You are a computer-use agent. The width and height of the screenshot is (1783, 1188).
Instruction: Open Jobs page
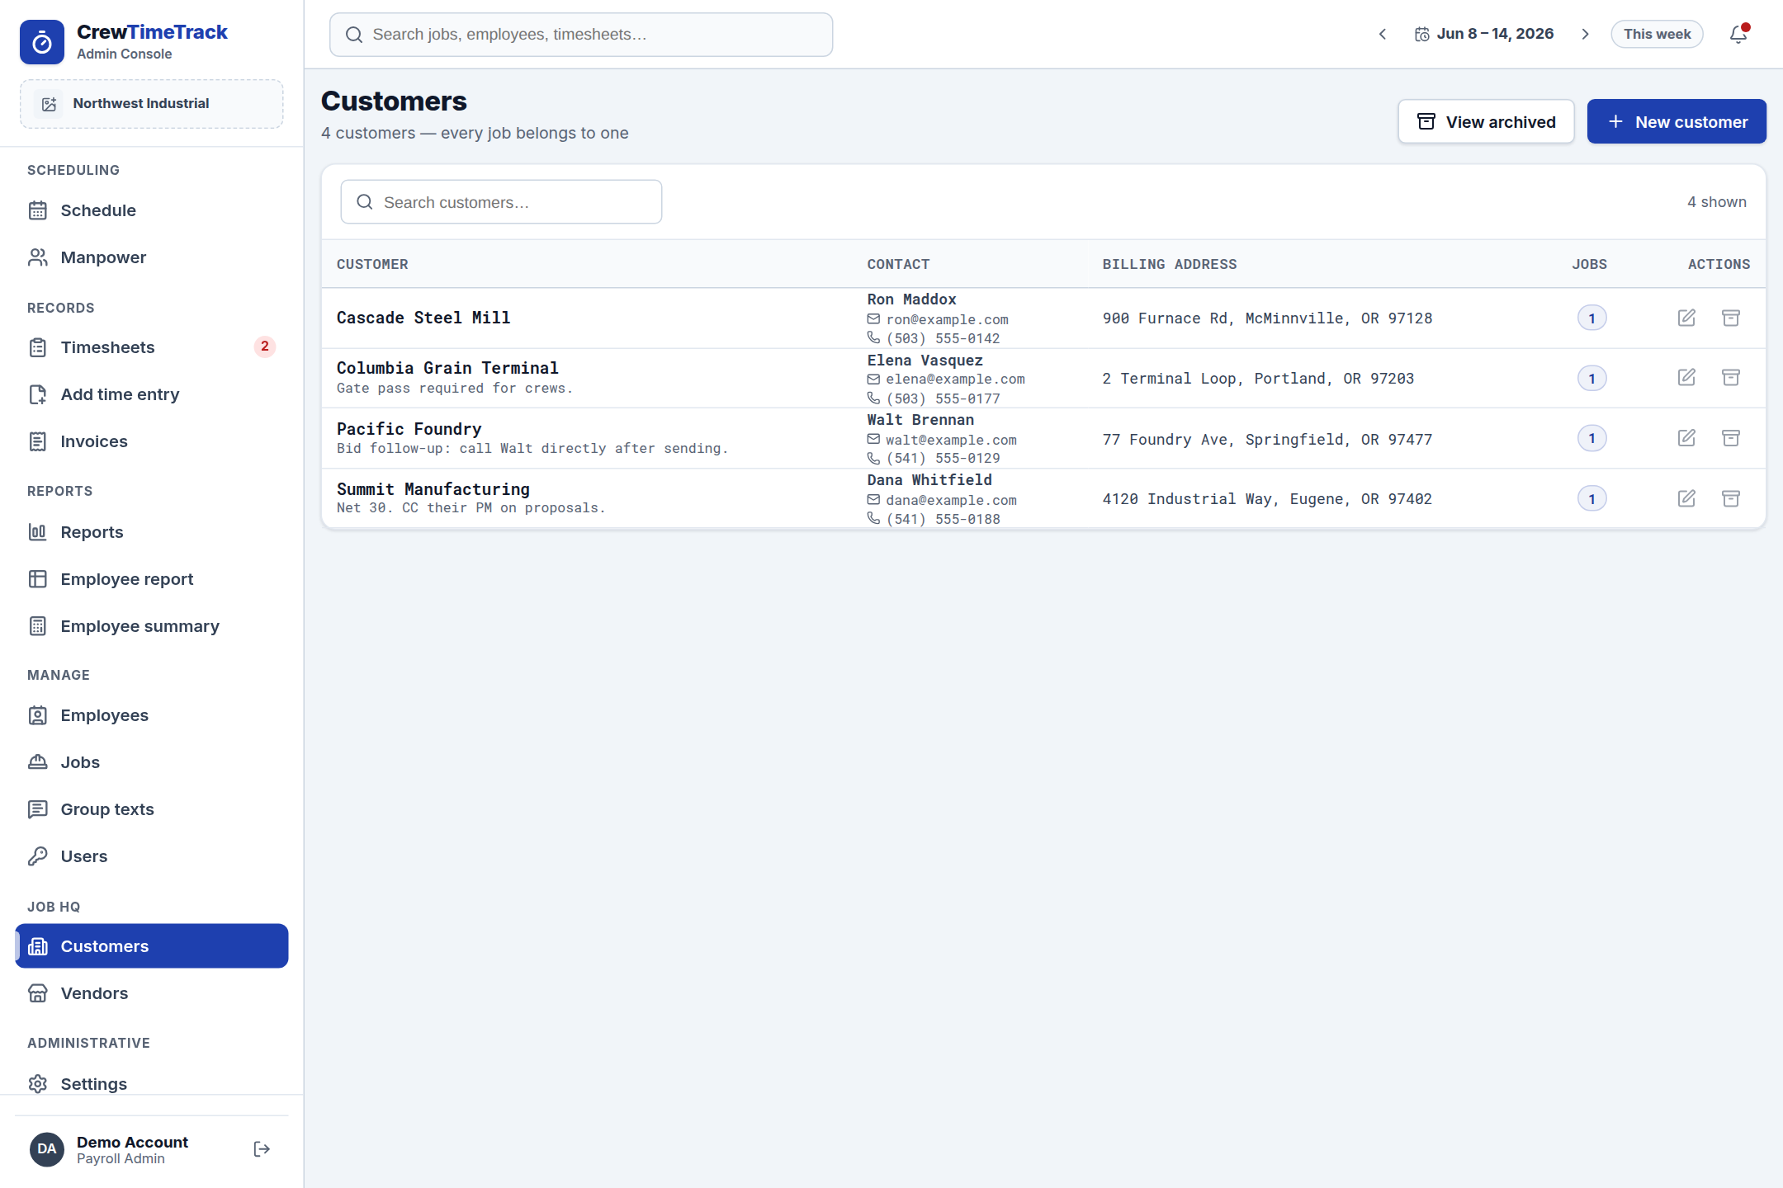(152, 762)
